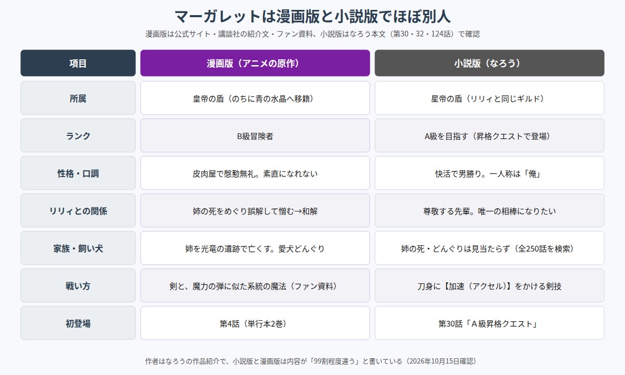Click the cell 姉の死・どんぐりは見当たらず(全250話を検索)
Screen dimensions: 625x375
pos(490,248)
